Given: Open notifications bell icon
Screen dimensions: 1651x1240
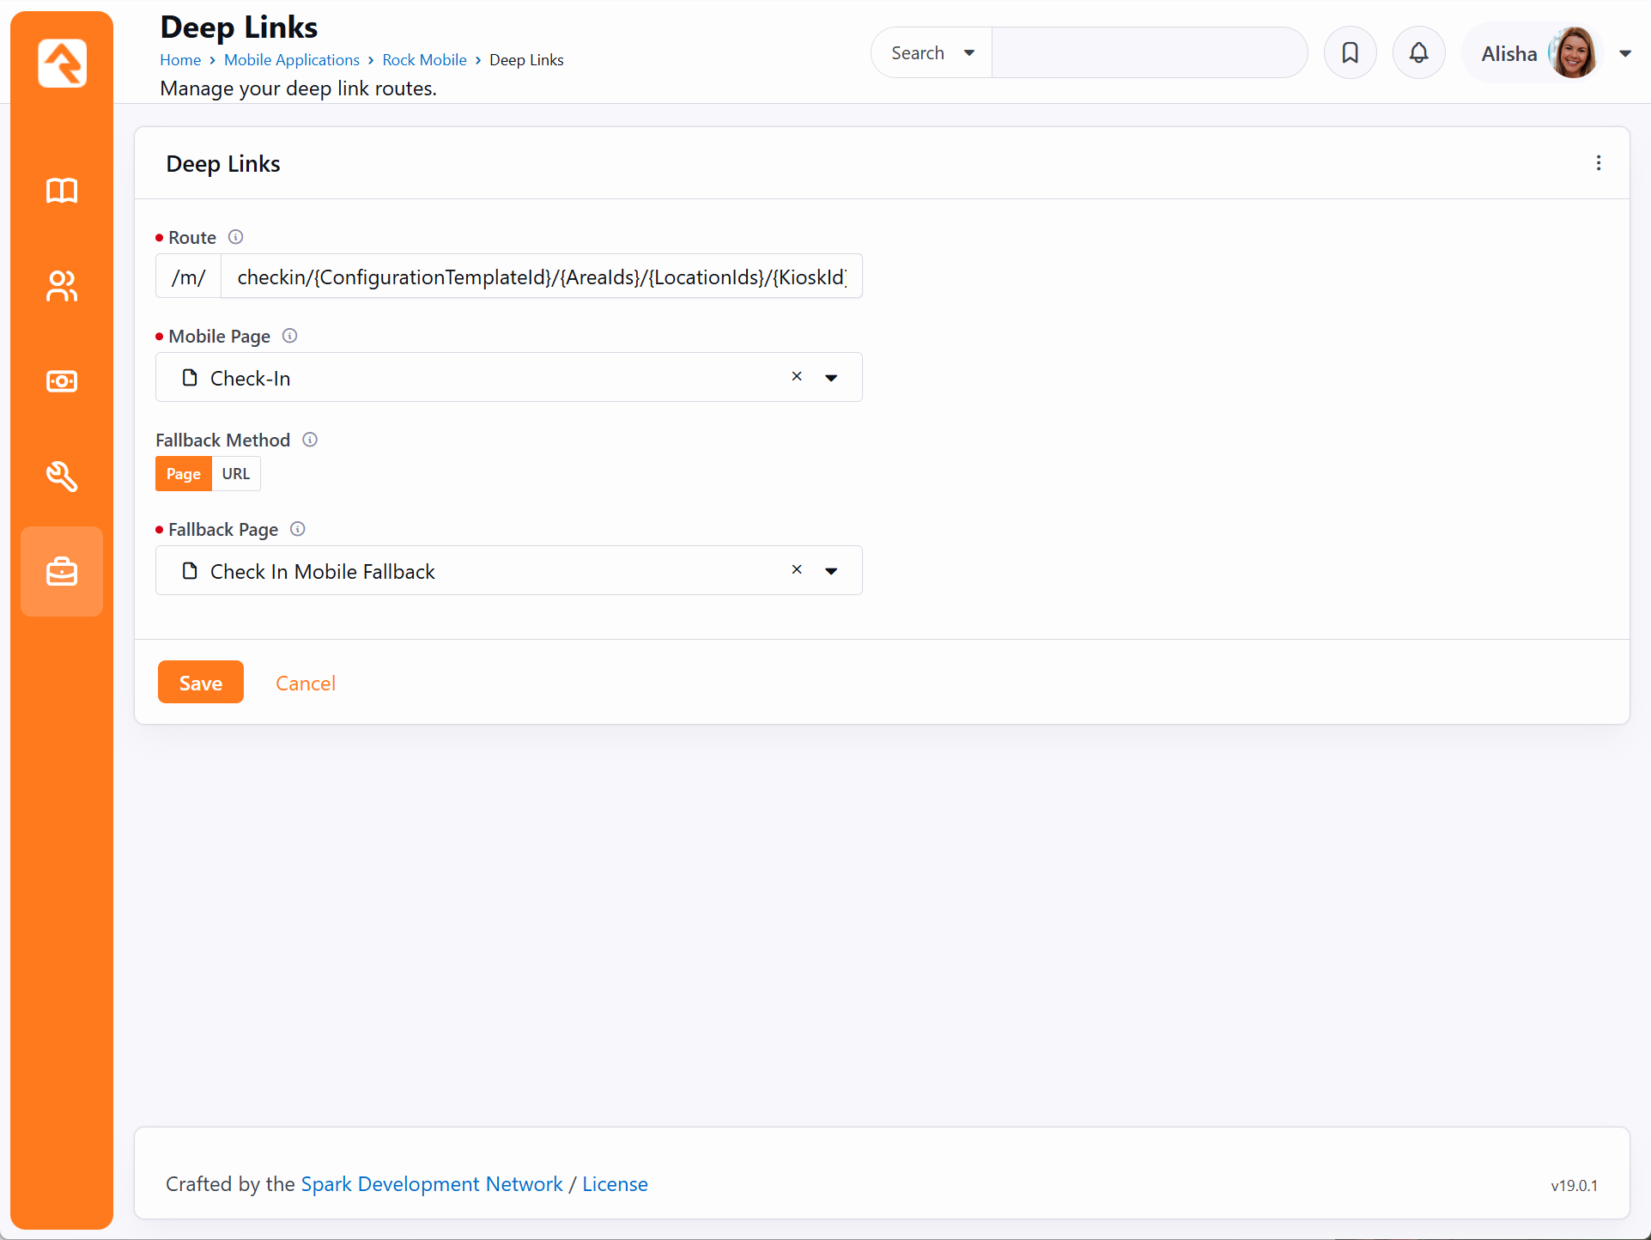Looking at the screenshot, I should point(1418,53).
